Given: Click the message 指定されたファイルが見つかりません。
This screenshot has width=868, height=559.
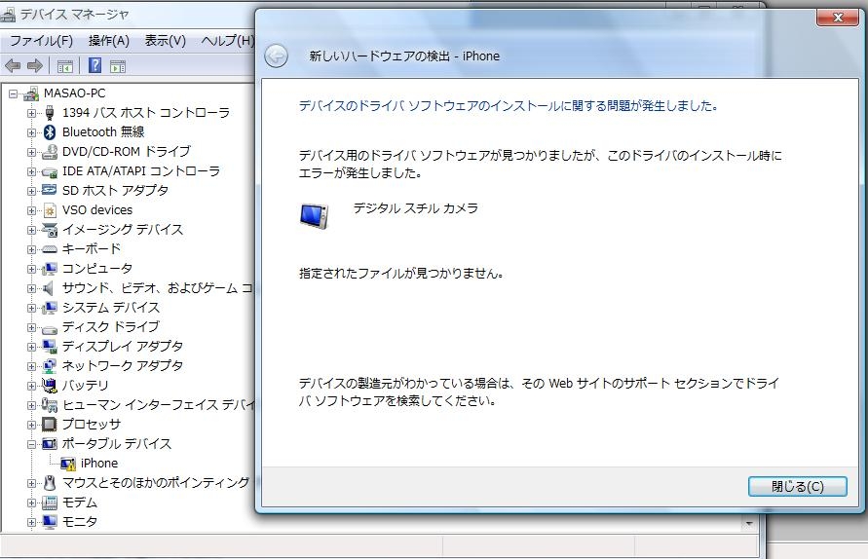Looking at the screenshot, I should pyautogui.click(x=401, y=274).
